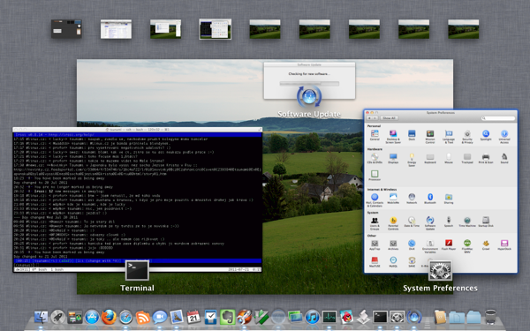Open Activity Monitor from the Dock

click(329, 317)
